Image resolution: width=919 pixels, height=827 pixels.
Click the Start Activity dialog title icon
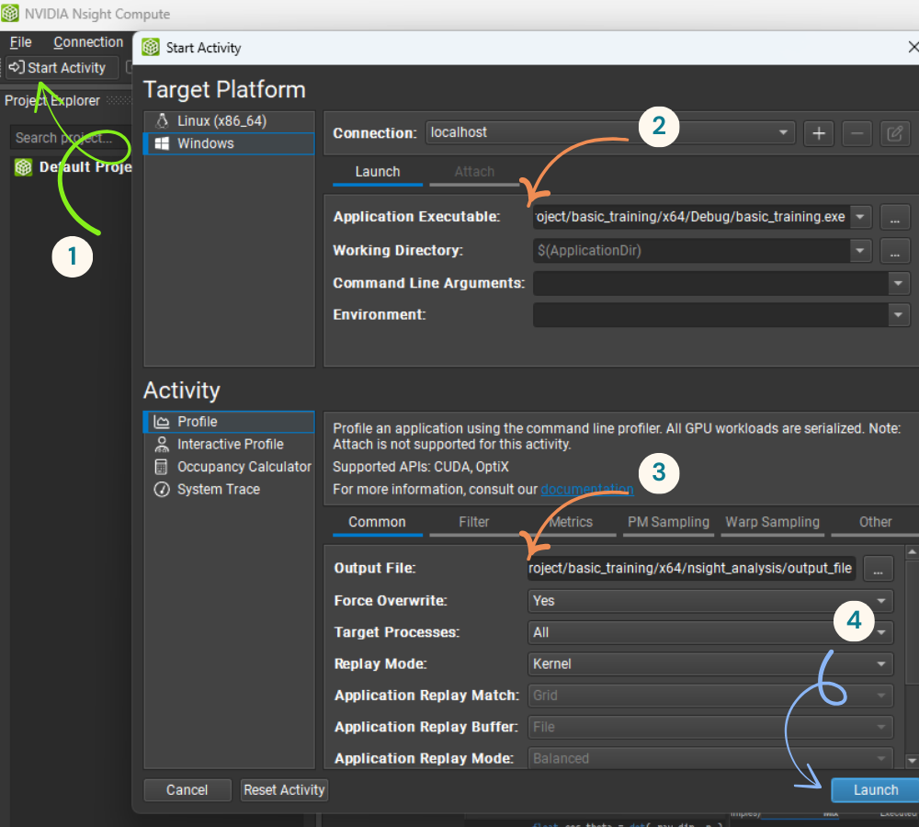click(x=151, y=48)
